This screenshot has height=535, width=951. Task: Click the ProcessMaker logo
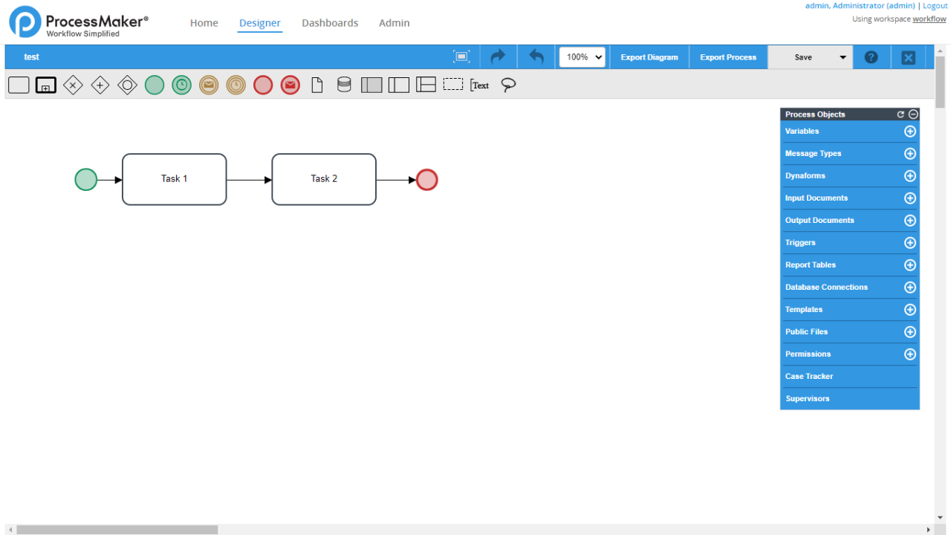point(79,22)
